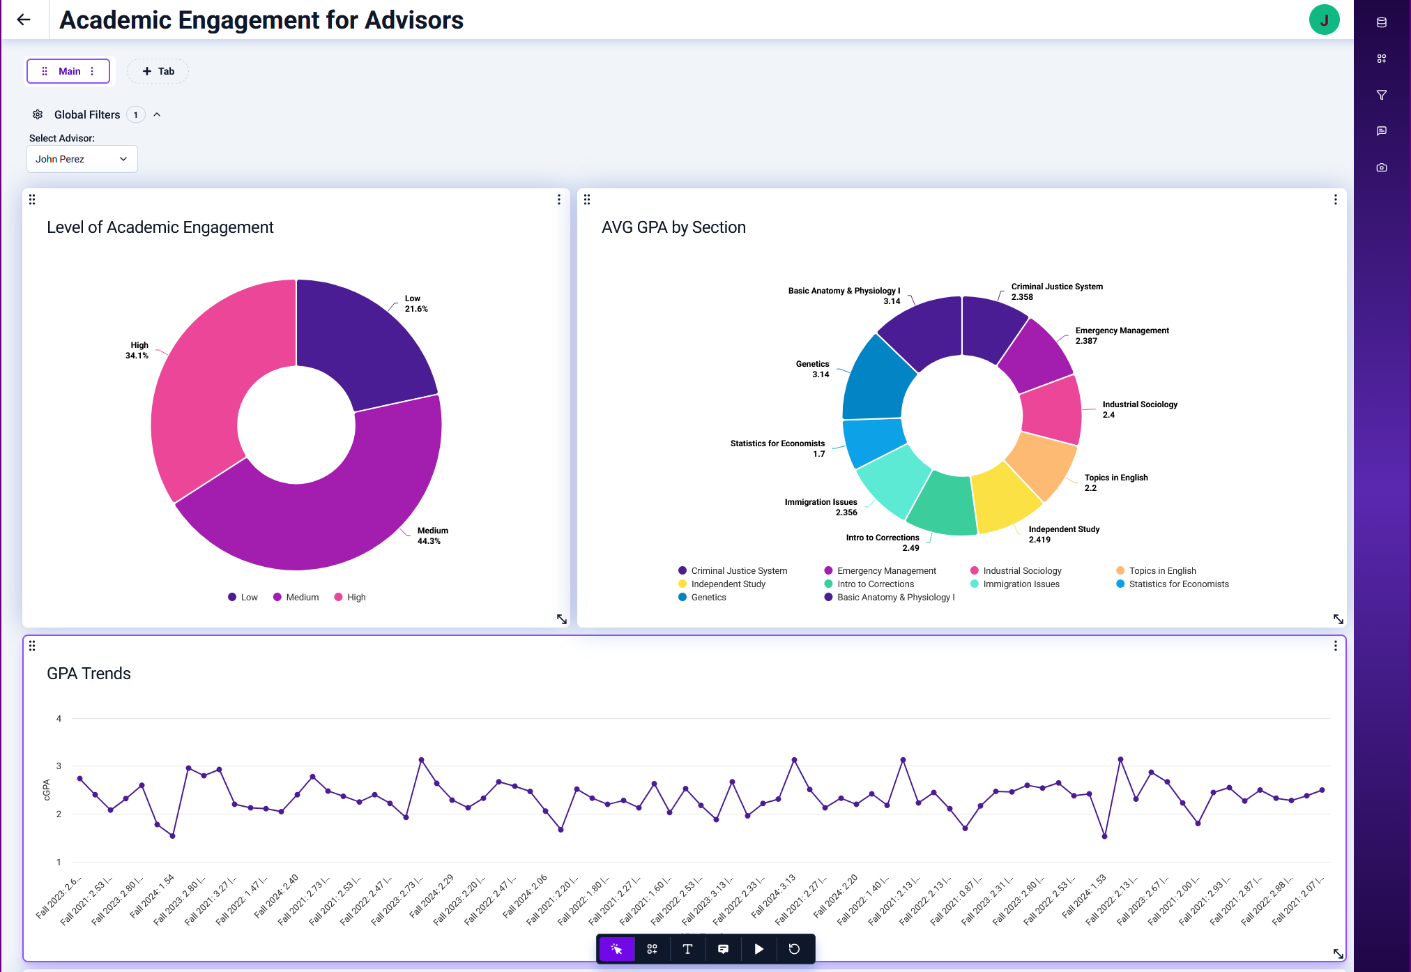This screenshot has height=972, width=1411.
Task: Toggle Genetics series in GPA legend
Action: point(702,597)
